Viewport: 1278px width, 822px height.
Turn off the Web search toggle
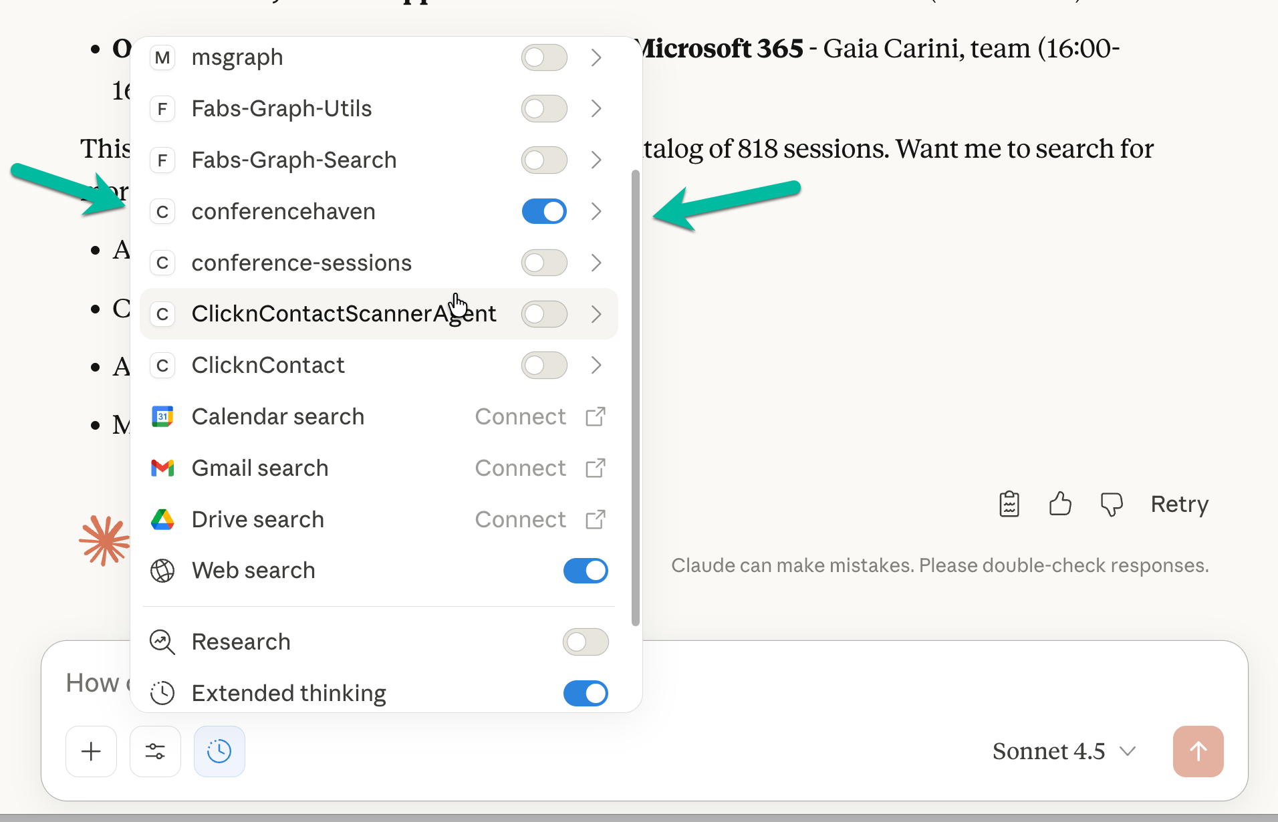click(586, 571)
